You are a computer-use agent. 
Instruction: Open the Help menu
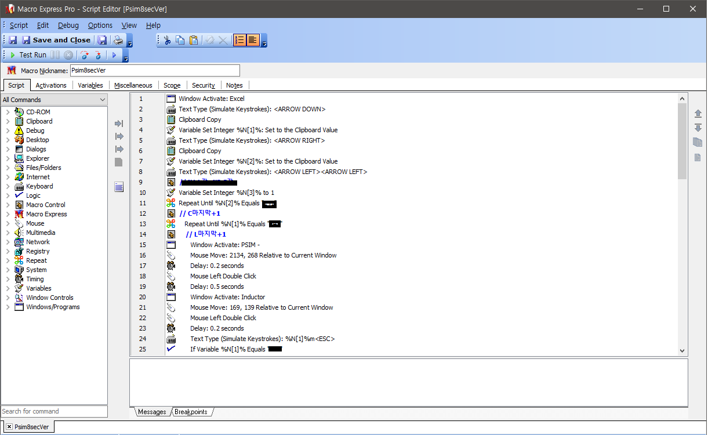(x=153, y=25)
